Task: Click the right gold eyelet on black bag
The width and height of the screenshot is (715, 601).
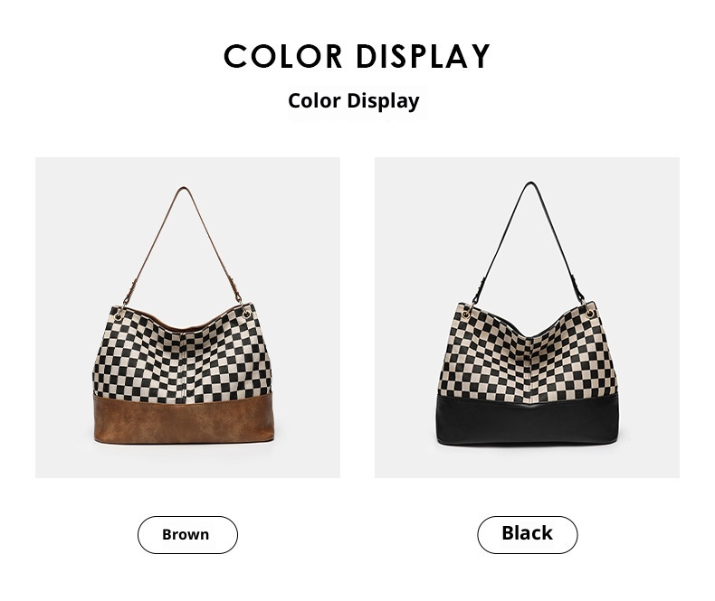Action: 590,314
